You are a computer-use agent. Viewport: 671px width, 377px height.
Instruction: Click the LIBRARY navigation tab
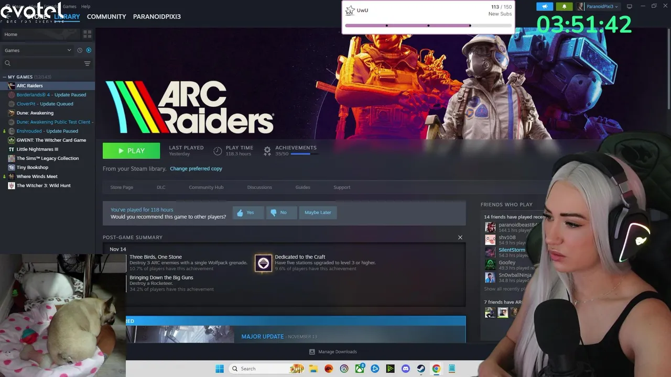pyautogui.click(x=67, y=17)
